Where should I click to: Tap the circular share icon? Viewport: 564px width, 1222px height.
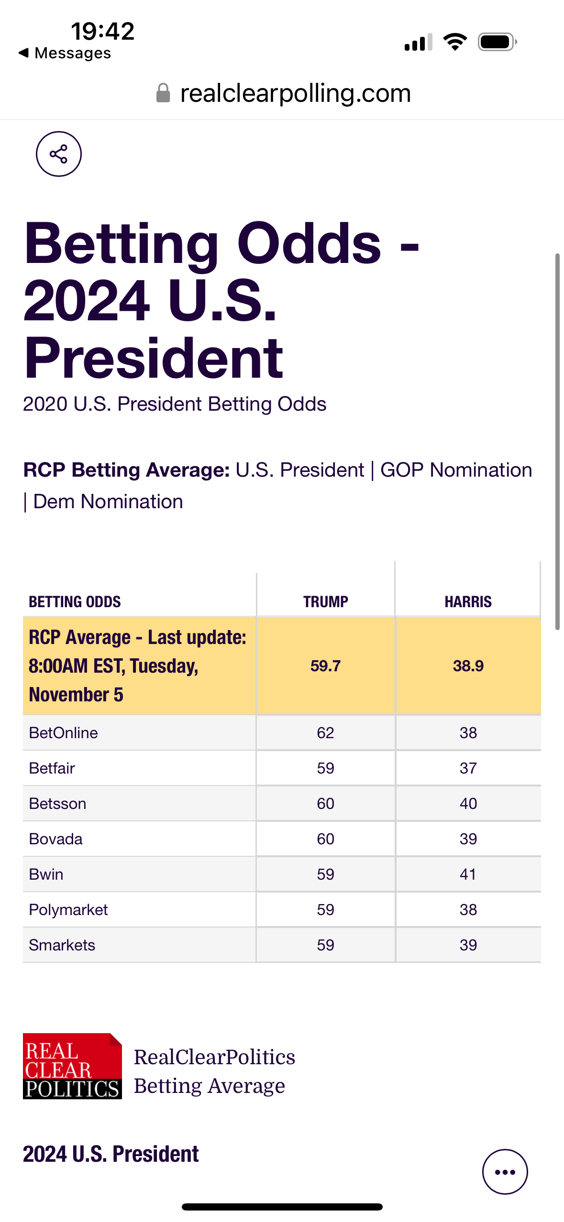[59, 154]
